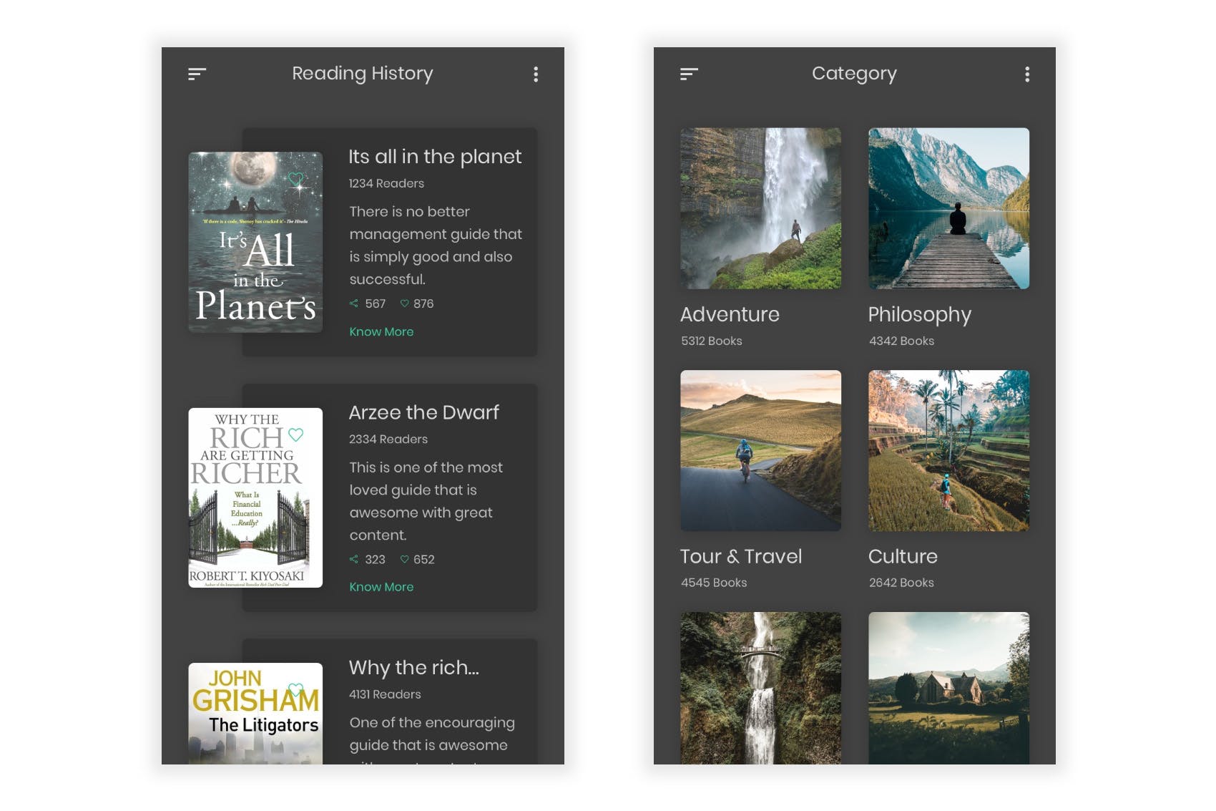Click Know More for Arzee the Dwarf
Screen dimensions: 1216x811
click(381, 587)
